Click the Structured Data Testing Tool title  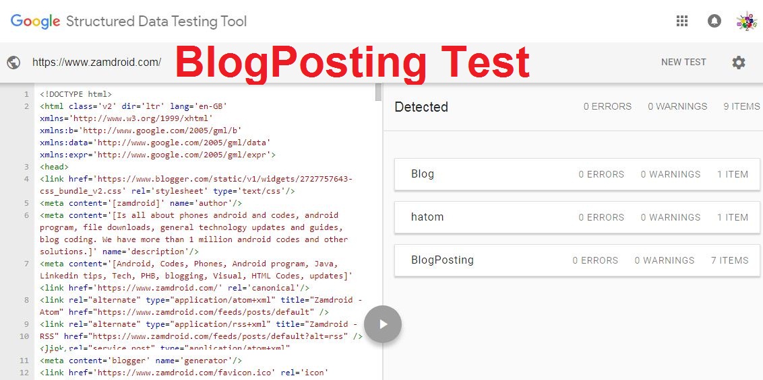[x=156, y=22]
